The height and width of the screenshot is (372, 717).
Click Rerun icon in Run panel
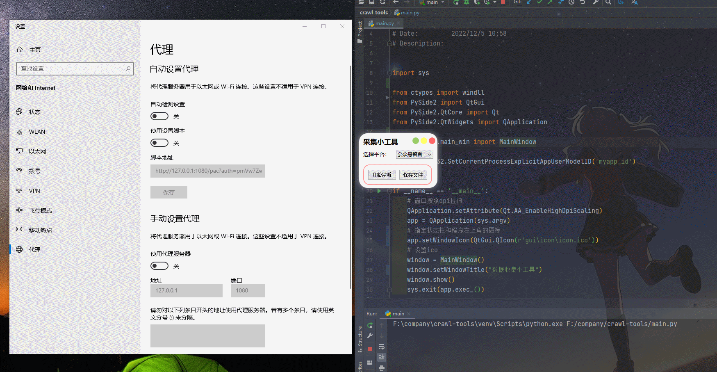click(370, 325)
